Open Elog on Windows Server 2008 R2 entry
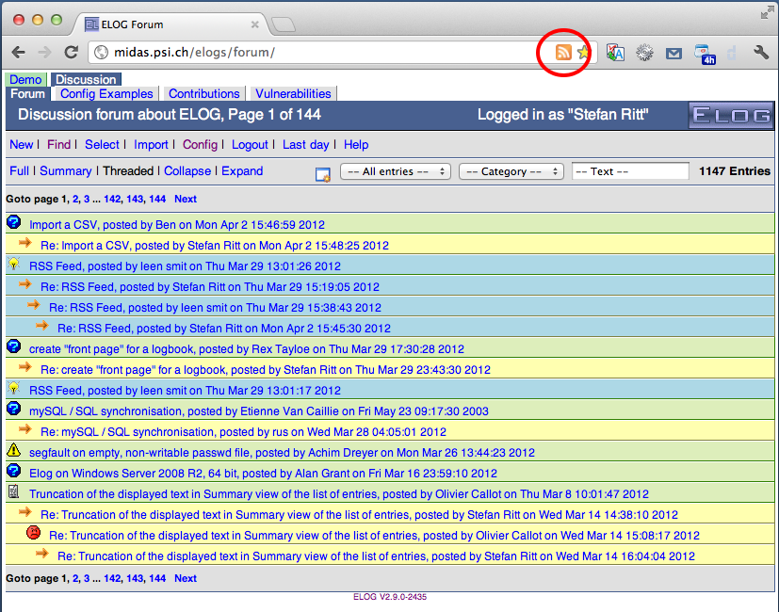The width and height of the screenshot is (779, 612). (x=263, y=474)
